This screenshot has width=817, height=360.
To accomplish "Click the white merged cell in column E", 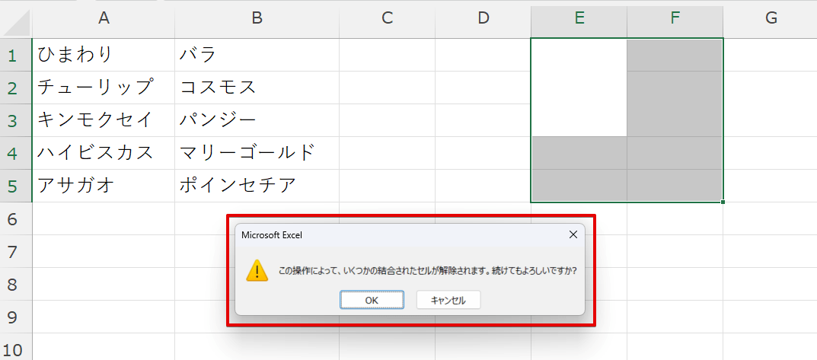I will pyautogui.click(x=579, y=88).
